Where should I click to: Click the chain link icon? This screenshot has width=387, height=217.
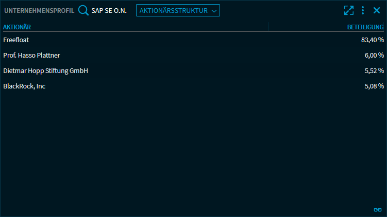click(x=377, y=210)
